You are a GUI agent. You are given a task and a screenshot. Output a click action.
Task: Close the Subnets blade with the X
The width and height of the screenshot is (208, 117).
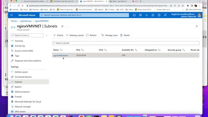197,26
